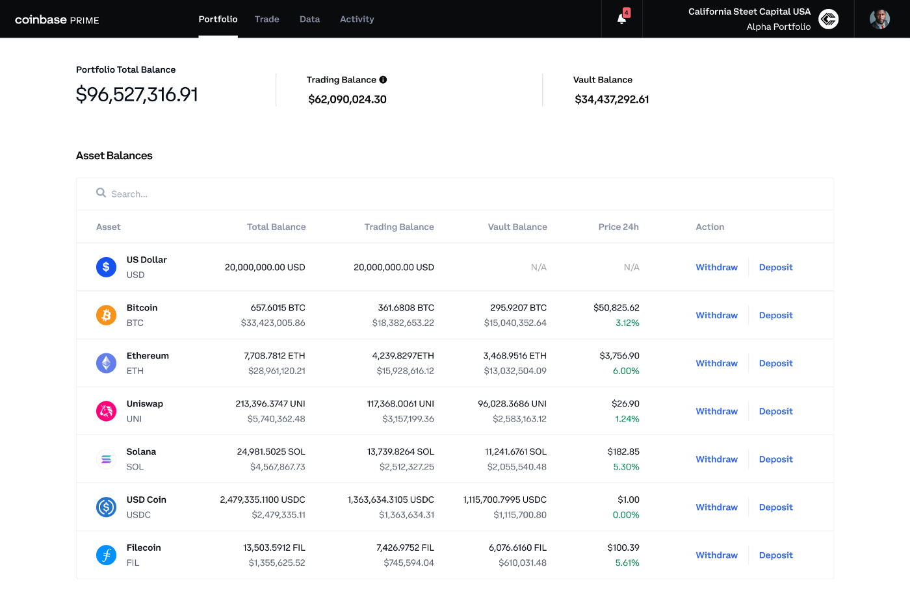Open notifications via the bell icon

coord(621,19)
